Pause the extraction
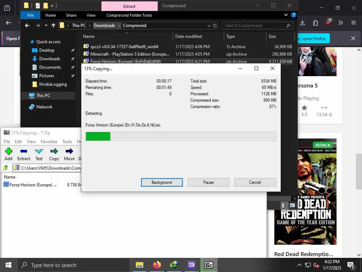The width and height of the screenshot is (362, 272). click(x=208, y=182)
